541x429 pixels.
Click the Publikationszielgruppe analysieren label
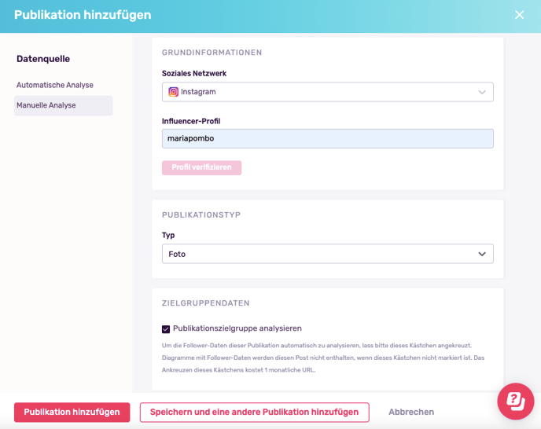(x=237, y=328)
